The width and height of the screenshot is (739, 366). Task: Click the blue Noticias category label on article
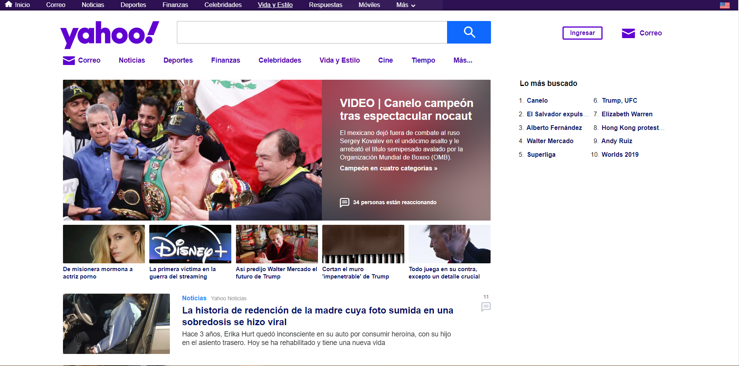pos(194,298)
